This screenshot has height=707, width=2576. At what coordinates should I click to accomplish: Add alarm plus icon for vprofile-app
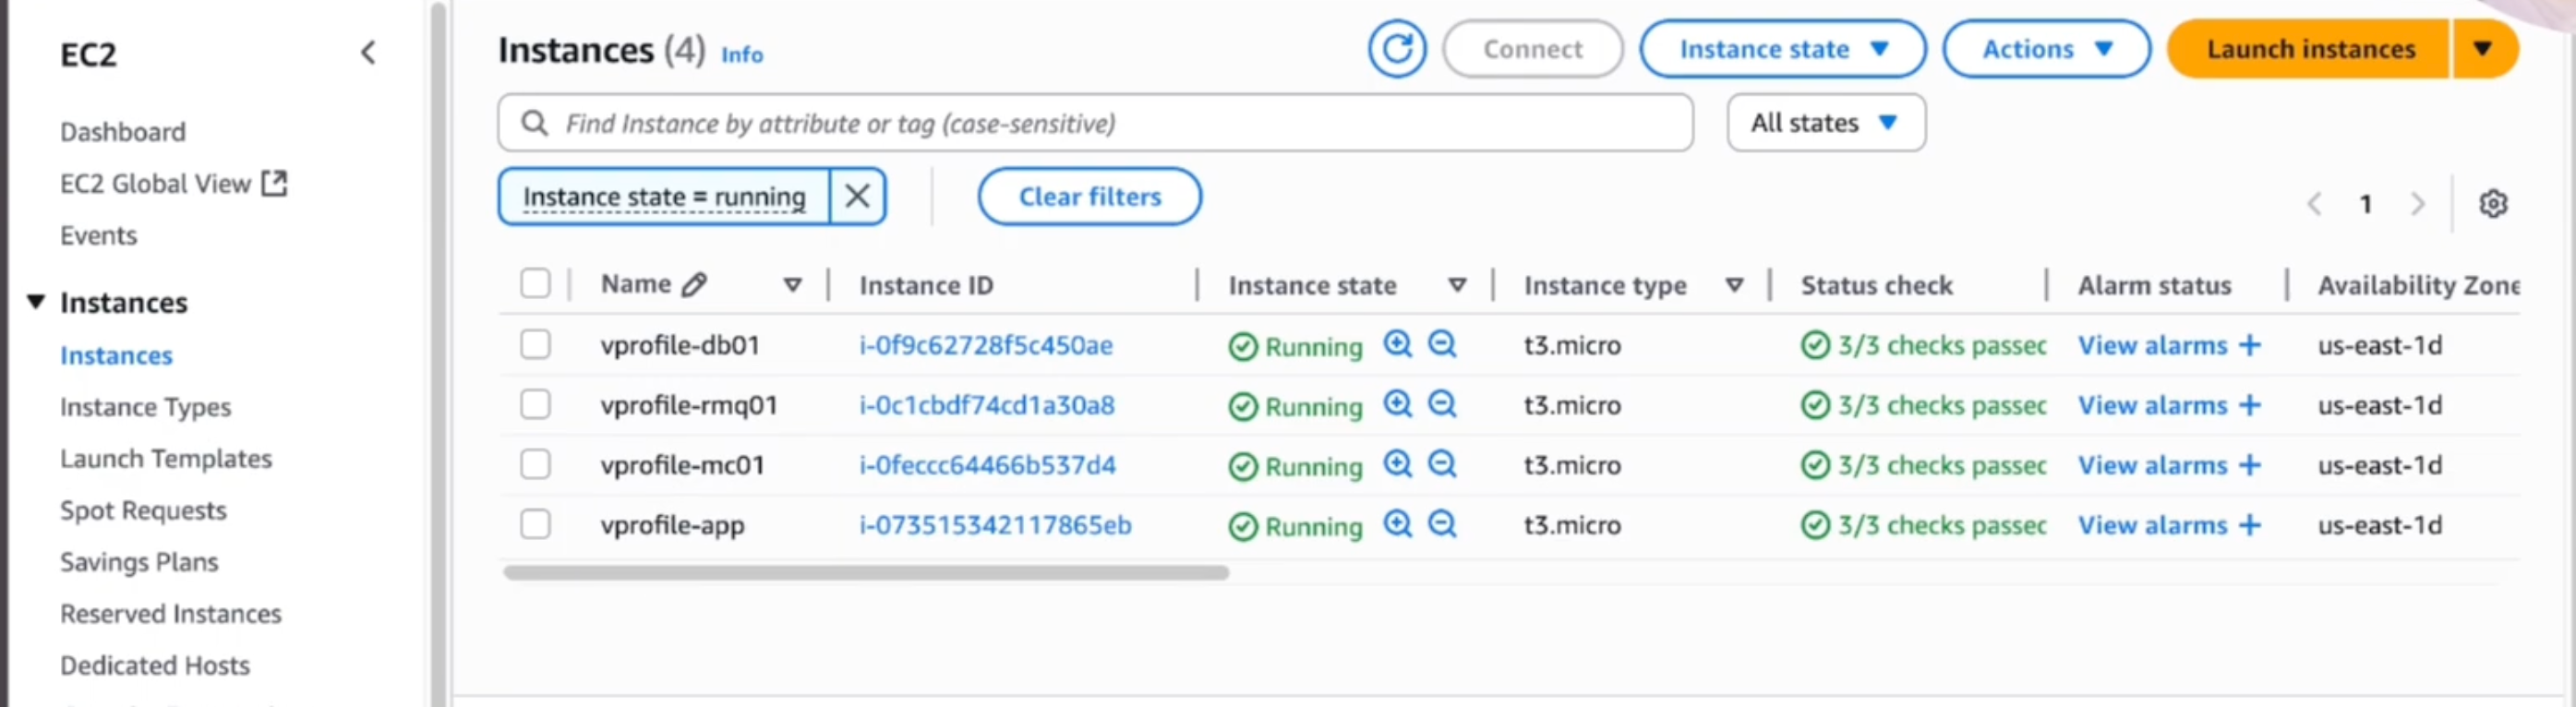tap(2250, 525)
